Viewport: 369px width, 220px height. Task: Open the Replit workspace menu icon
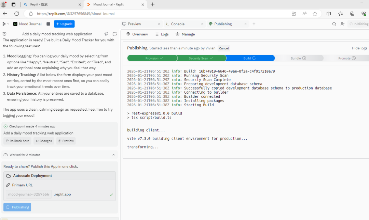point(5,24)
